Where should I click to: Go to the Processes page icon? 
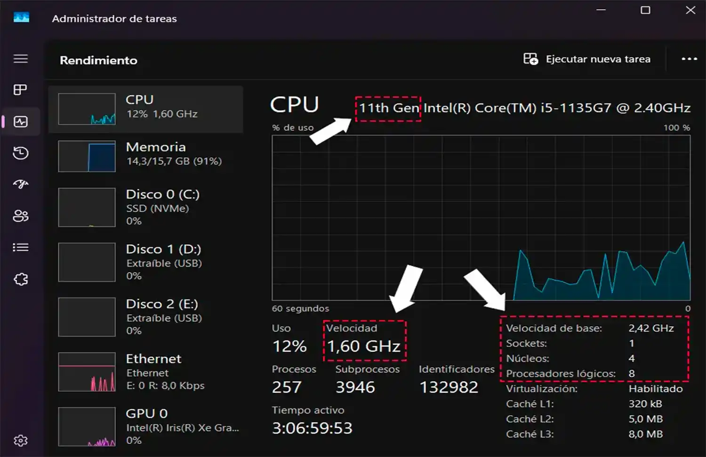pos(20,90)
